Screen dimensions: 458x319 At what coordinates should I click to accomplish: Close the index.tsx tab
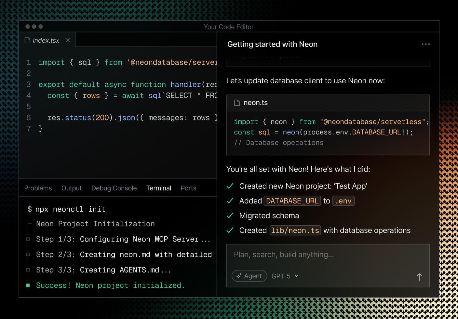click(67, 40)
